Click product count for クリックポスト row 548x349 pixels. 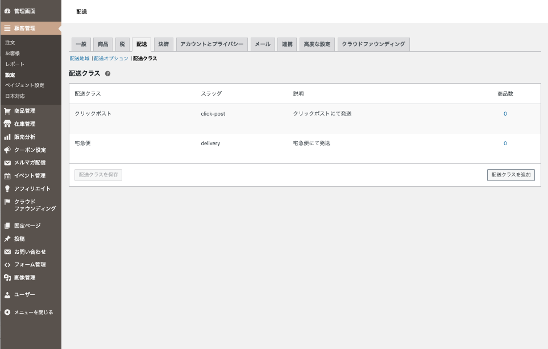(505, 114)
